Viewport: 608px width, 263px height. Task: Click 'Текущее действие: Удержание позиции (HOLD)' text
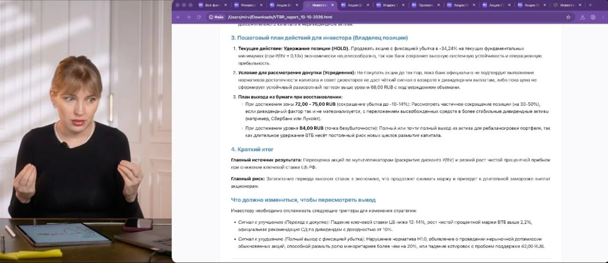click(294, 48)
